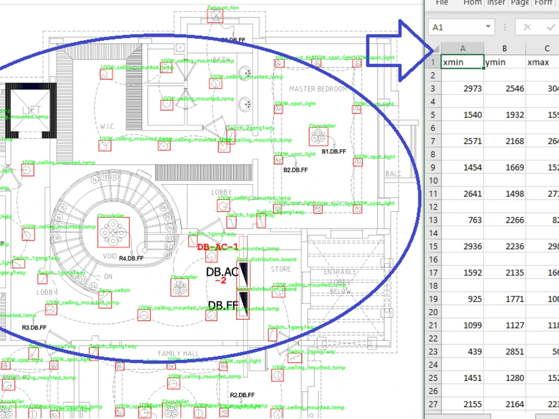Select the cell containing 2168
The width and height of the screenshot is (559, 419).
pyautogui.click(x=504, y=141)
